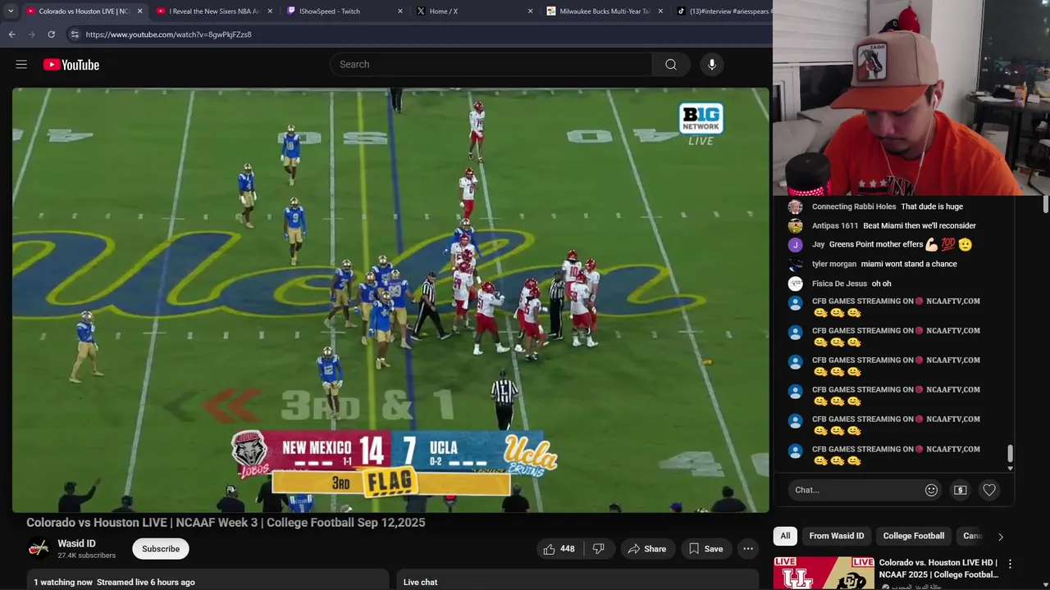Start voice search with microphone icon
The height and width of the screenshot is (590, 1050).
[712, 65]
